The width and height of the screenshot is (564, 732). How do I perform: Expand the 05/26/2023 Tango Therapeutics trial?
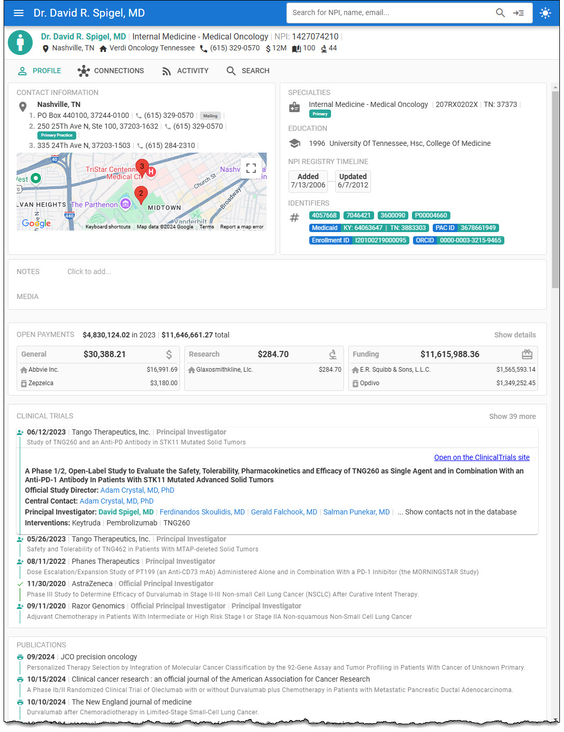(278, 544)
